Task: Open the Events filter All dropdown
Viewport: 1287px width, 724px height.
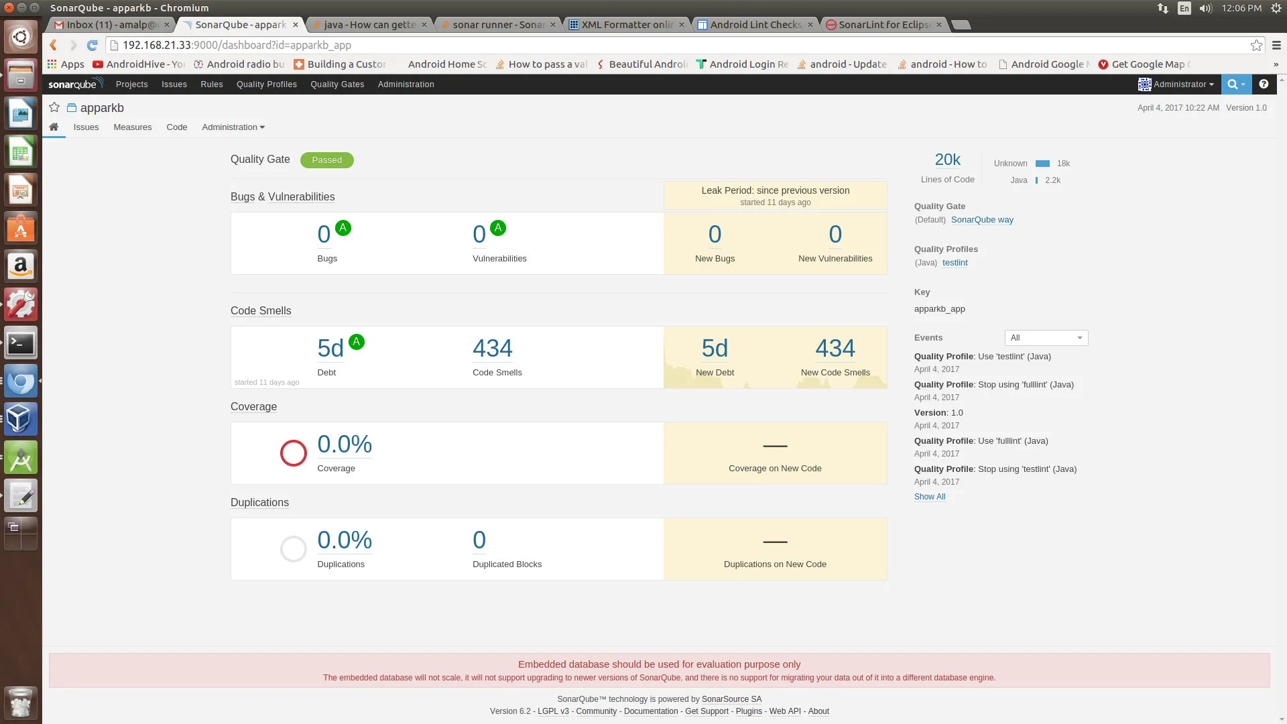Action: pyautogui.click(x=1046, y=338)
